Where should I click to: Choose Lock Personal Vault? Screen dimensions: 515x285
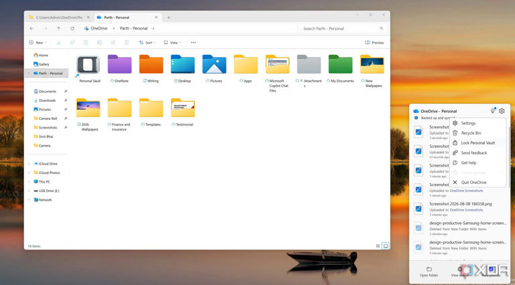(x=477, y=142)
